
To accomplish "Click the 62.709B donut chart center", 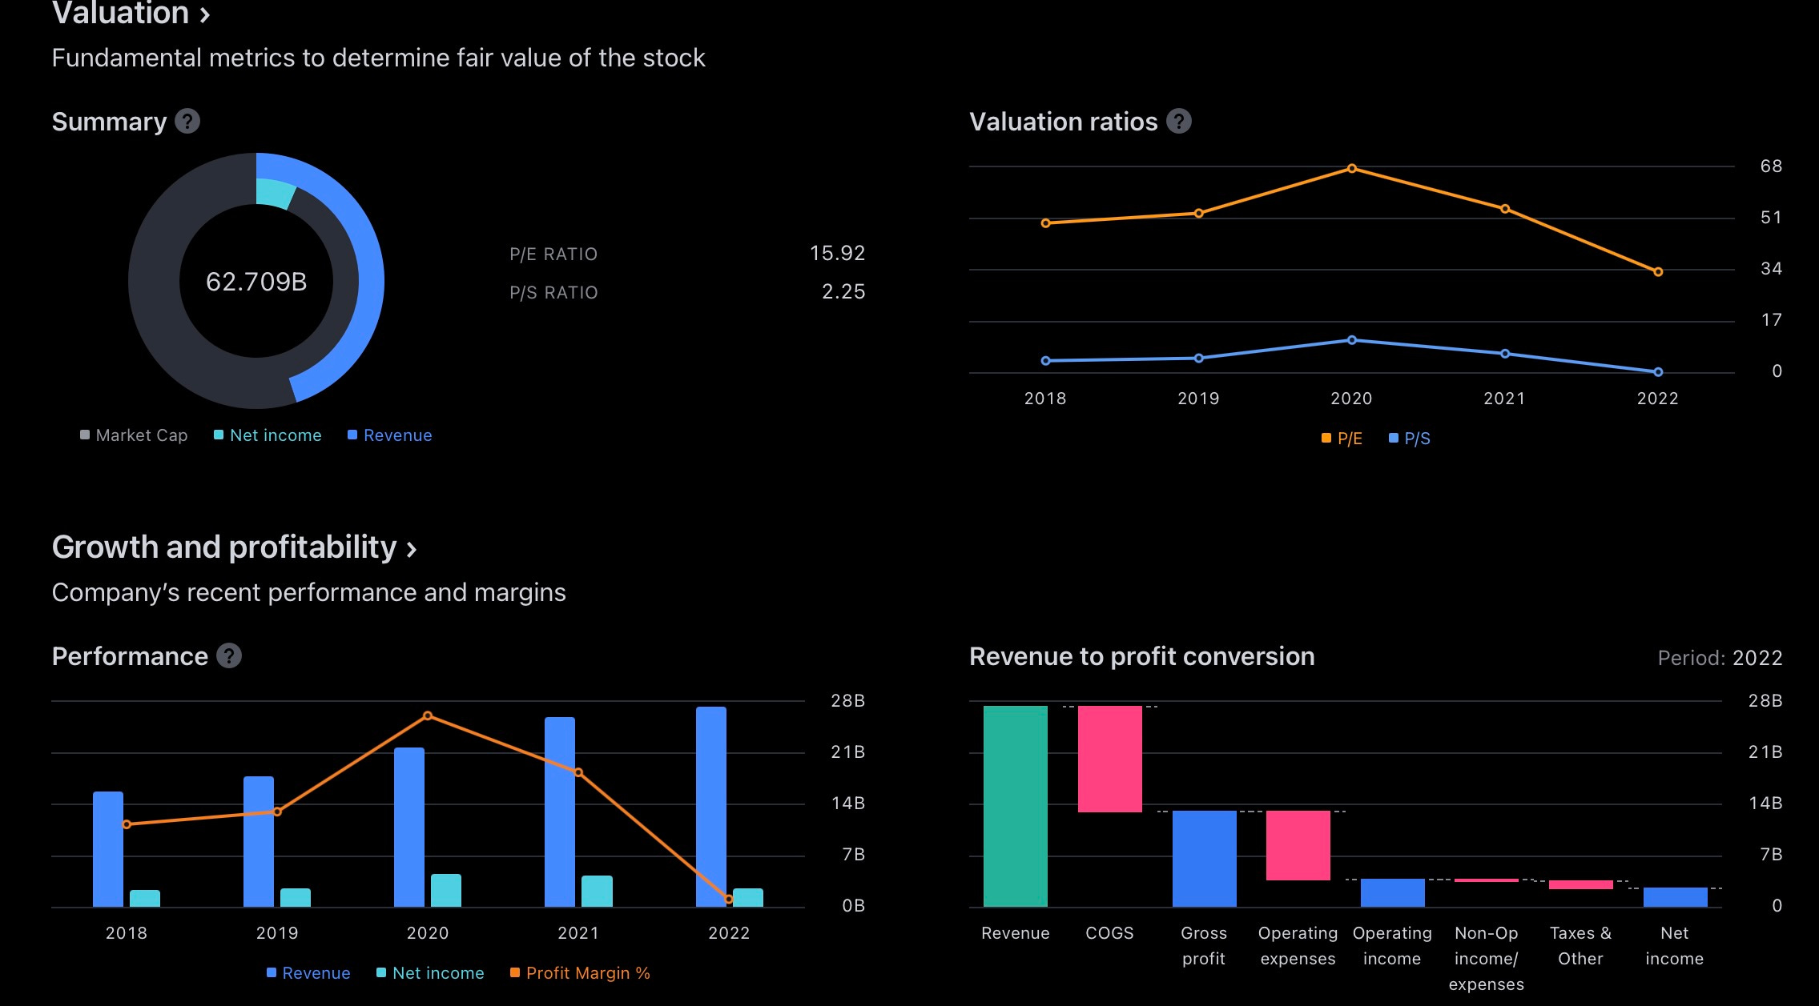I will point(256,282).
